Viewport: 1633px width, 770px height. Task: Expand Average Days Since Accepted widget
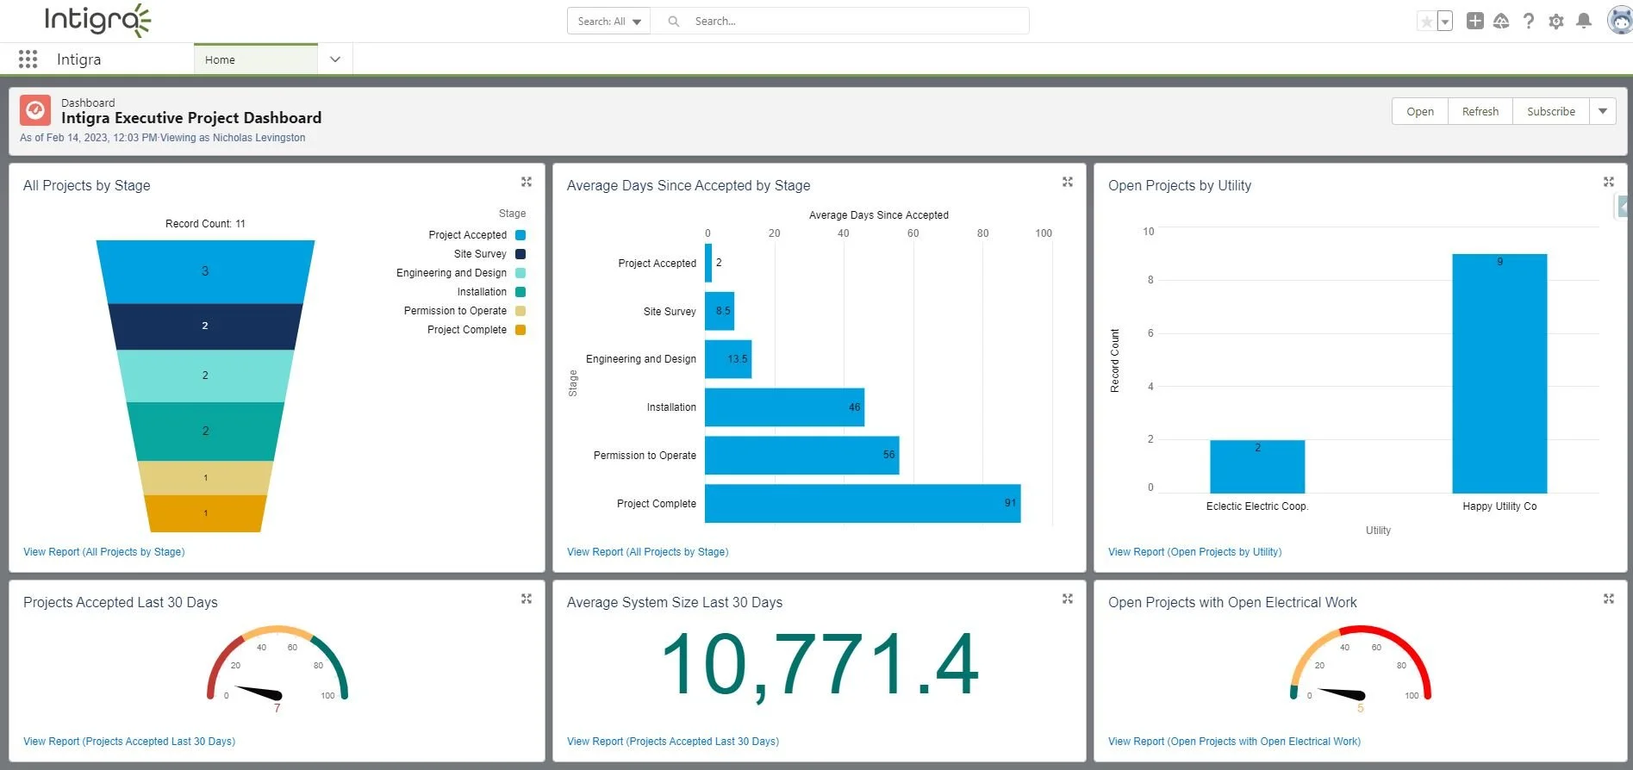click(1068, 182)
